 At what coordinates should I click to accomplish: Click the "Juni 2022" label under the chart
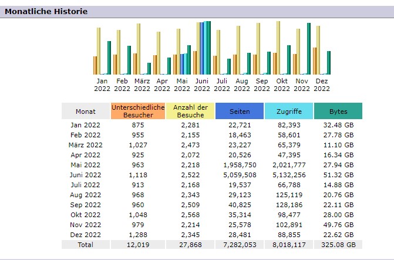(201, 85)
